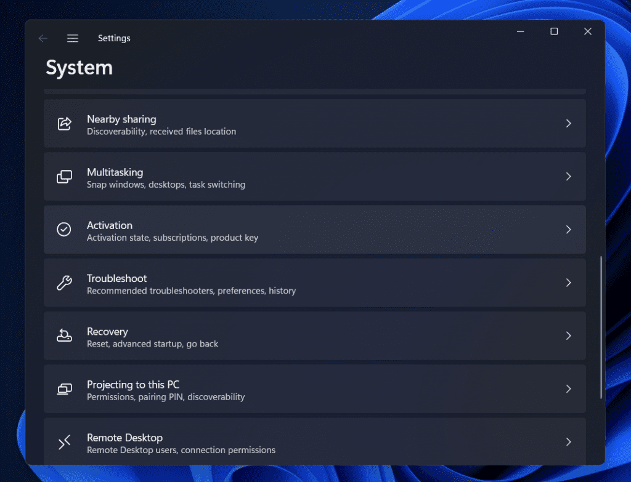
Task: Click the Multitasking windows icon
Action: click(x=64, y=177)
